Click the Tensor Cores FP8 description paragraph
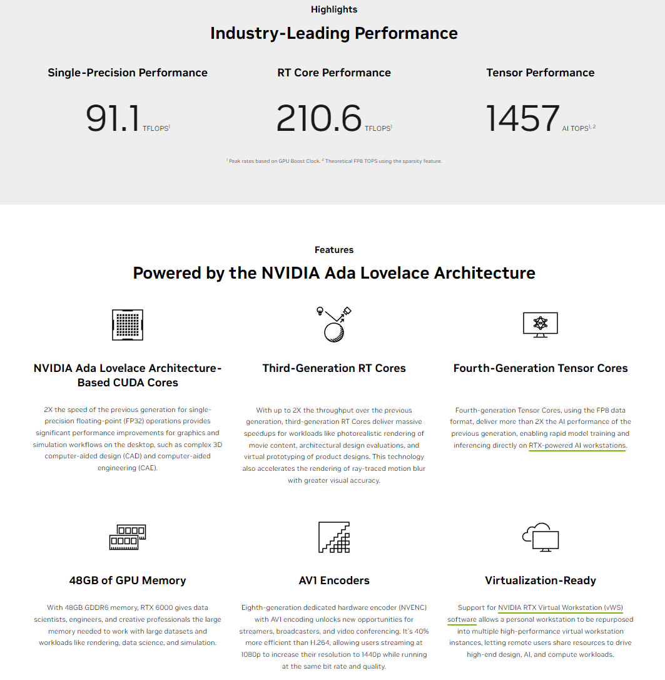This screenshot has width=665, height=680. [541, 428]
